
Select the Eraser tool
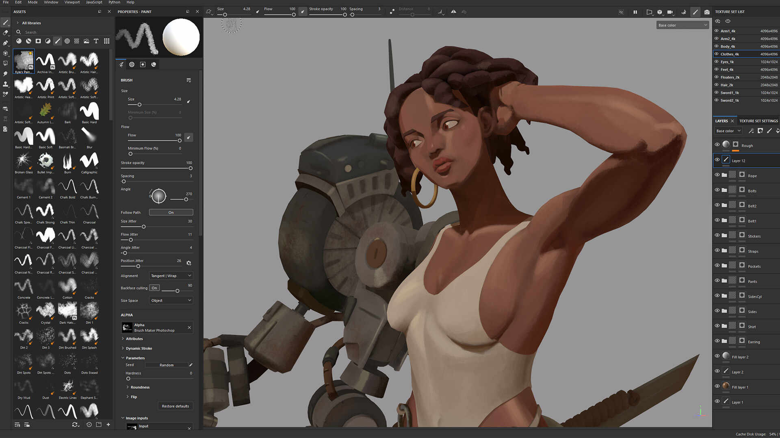click(5, 32)
